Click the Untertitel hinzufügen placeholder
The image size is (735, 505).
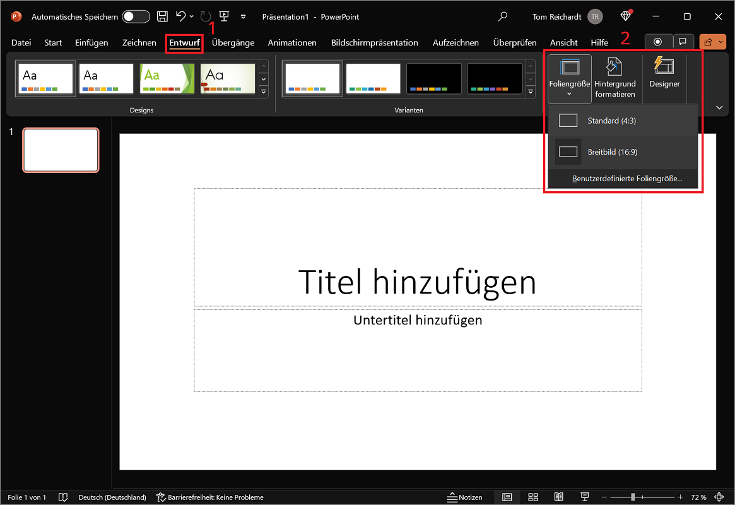pos(418,350)
